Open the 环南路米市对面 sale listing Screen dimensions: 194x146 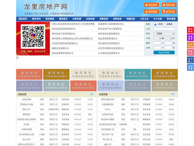click(26, 104)
